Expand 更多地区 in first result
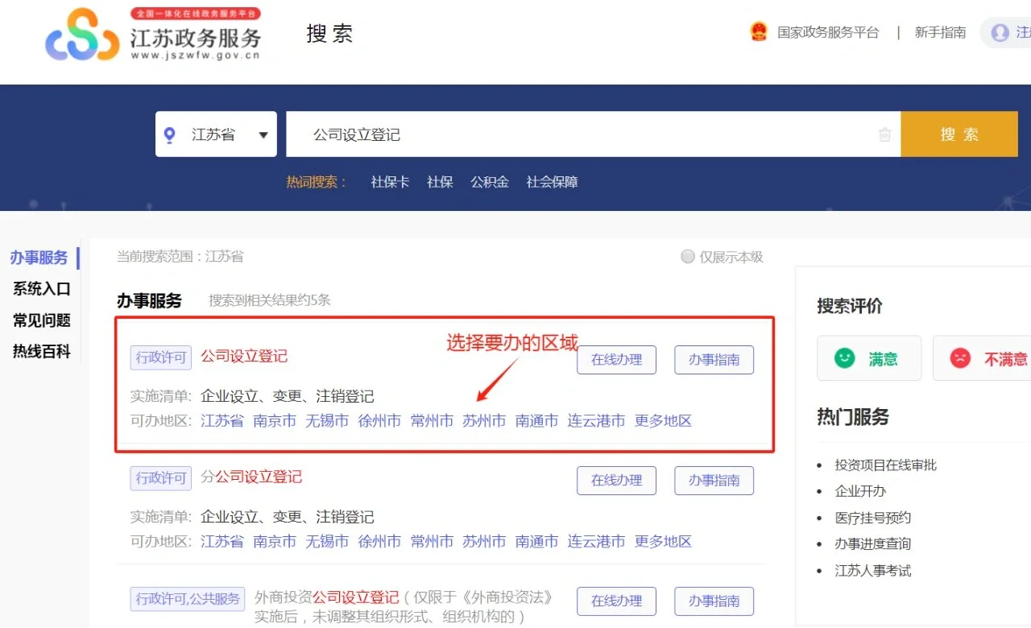Screen dimensions: 1031x628 click(x=663, y=421)
